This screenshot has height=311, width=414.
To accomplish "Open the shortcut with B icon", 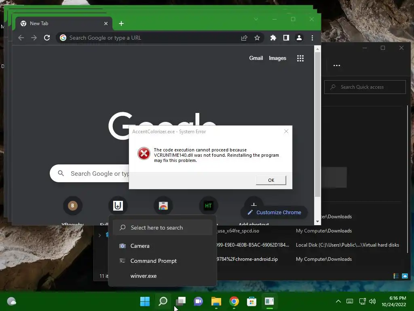I will [x=73, y=206].
